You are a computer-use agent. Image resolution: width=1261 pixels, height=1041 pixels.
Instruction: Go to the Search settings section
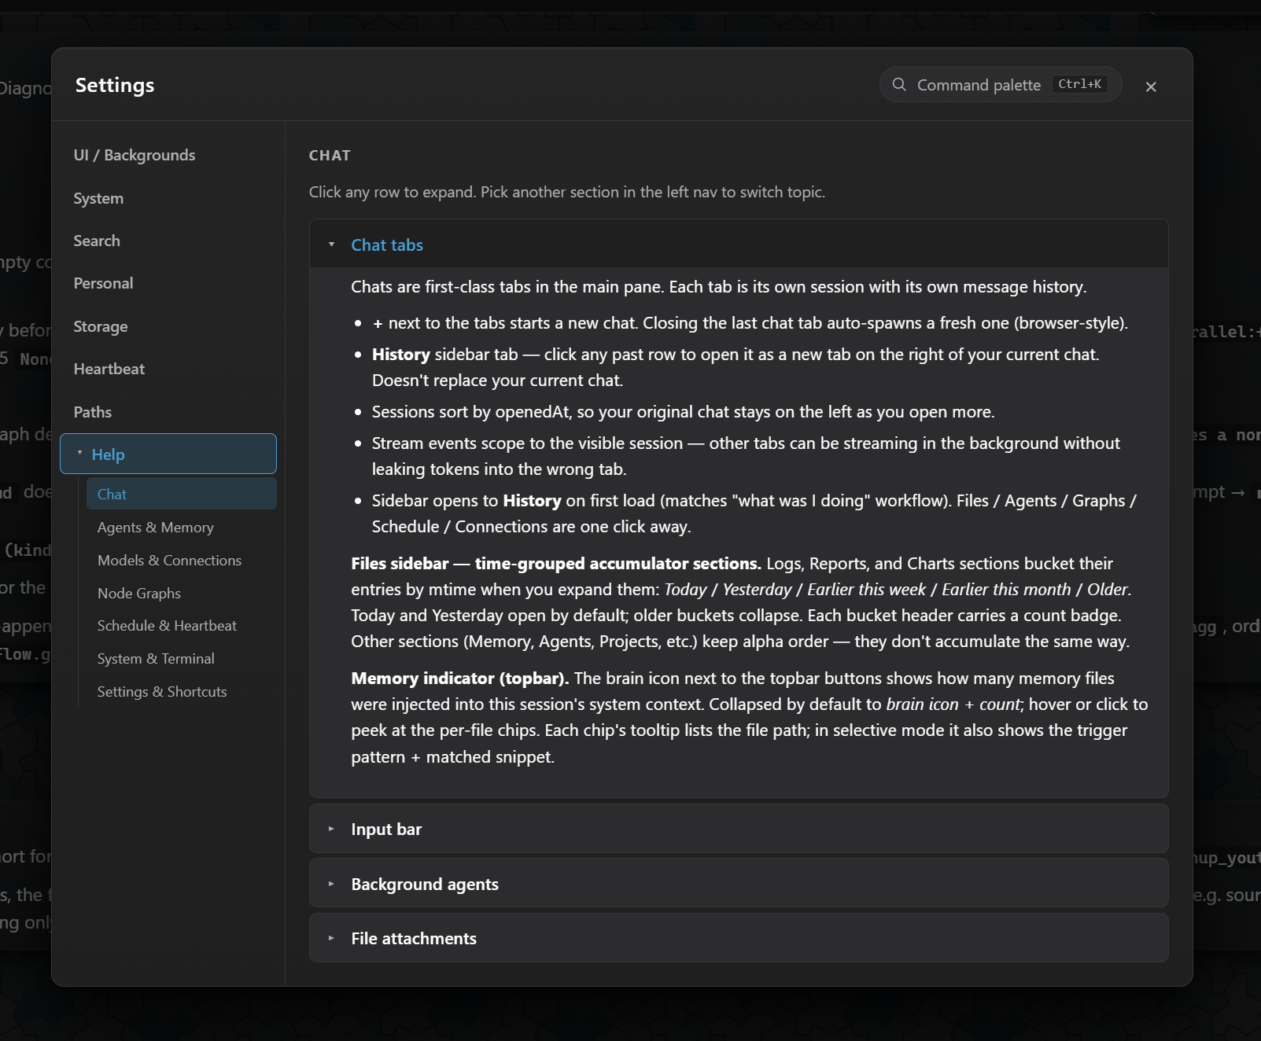point(97,241)
